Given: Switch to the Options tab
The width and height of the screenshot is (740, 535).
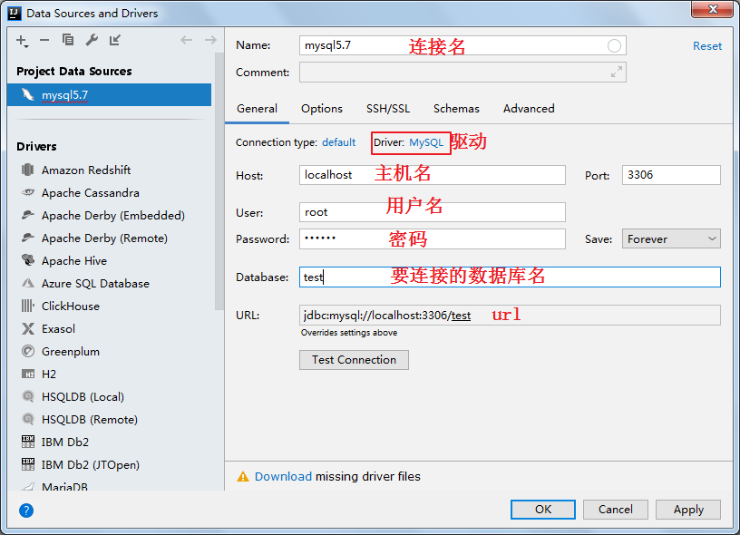Looking at the screenshot, I should [322, 109].
